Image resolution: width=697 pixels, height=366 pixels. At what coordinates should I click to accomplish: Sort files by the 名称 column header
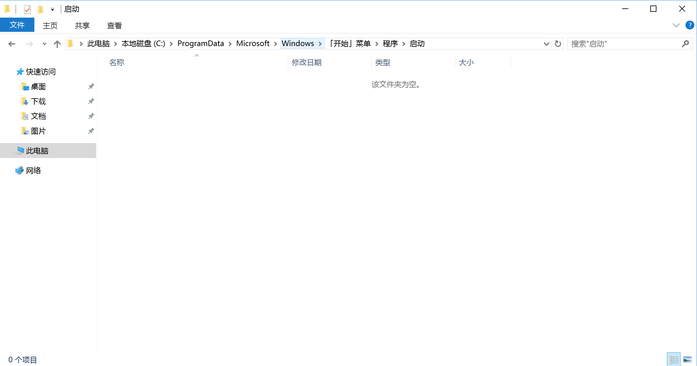[117, 62]
